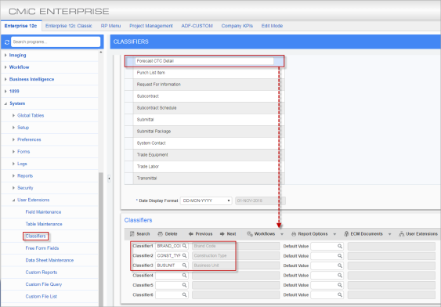This screenshot has height=307, width=441.
Task: Expand the Security node
Action: [13, 188]
